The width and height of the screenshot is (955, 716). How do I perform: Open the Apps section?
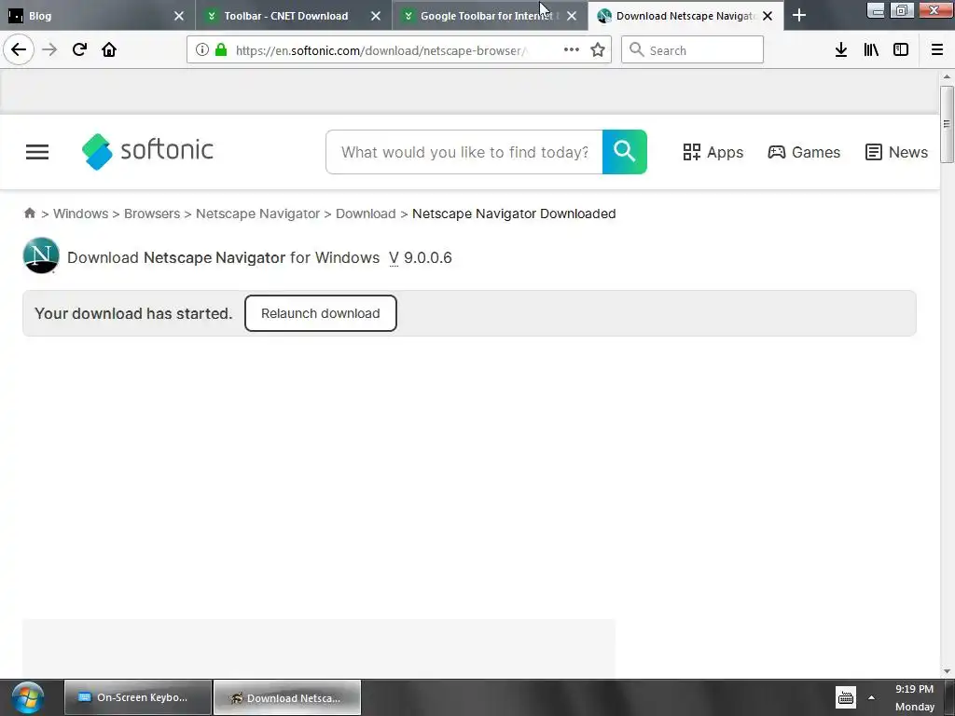pos(713,152)
